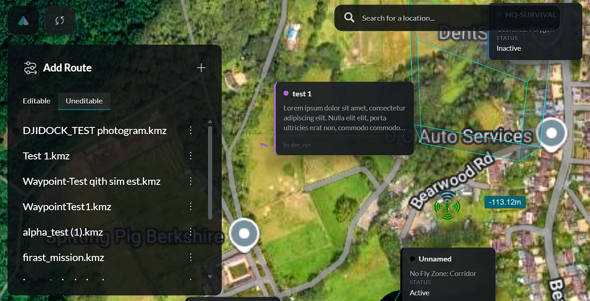
Task: Click the map pin near Spitting Pig Berkshire
Action: (244, 235)
